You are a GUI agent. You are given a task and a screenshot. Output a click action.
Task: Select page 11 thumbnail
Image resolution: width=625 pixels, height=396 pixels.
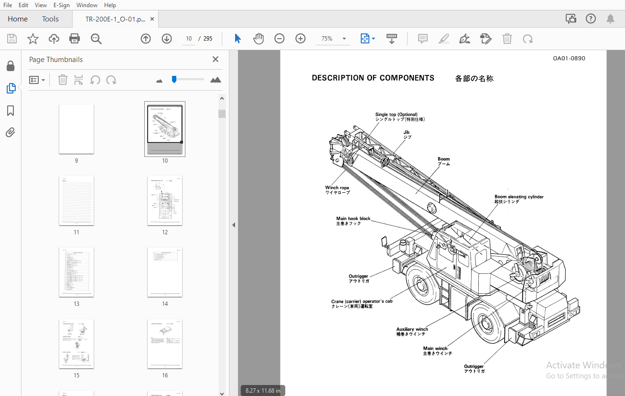click(76, 200)
